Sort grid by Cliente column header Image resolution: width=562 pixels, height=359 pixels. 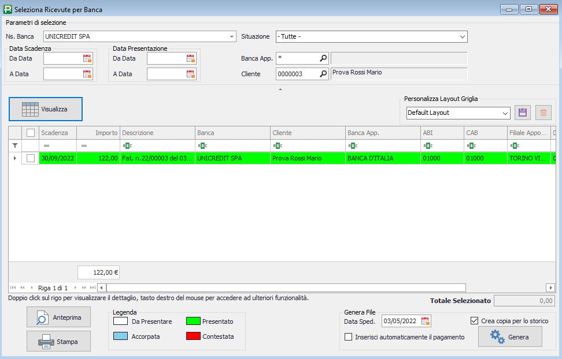coord(306,133)
